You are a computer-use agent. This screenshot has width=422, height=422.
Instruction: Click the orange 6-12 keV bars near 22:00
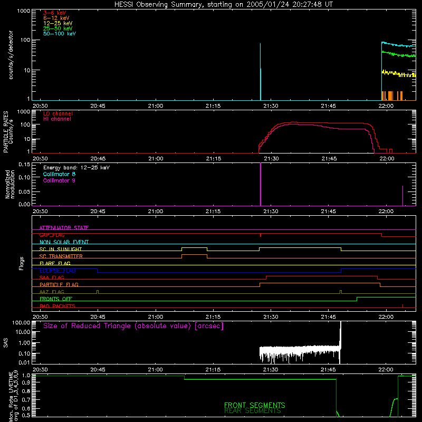point(392,95)
